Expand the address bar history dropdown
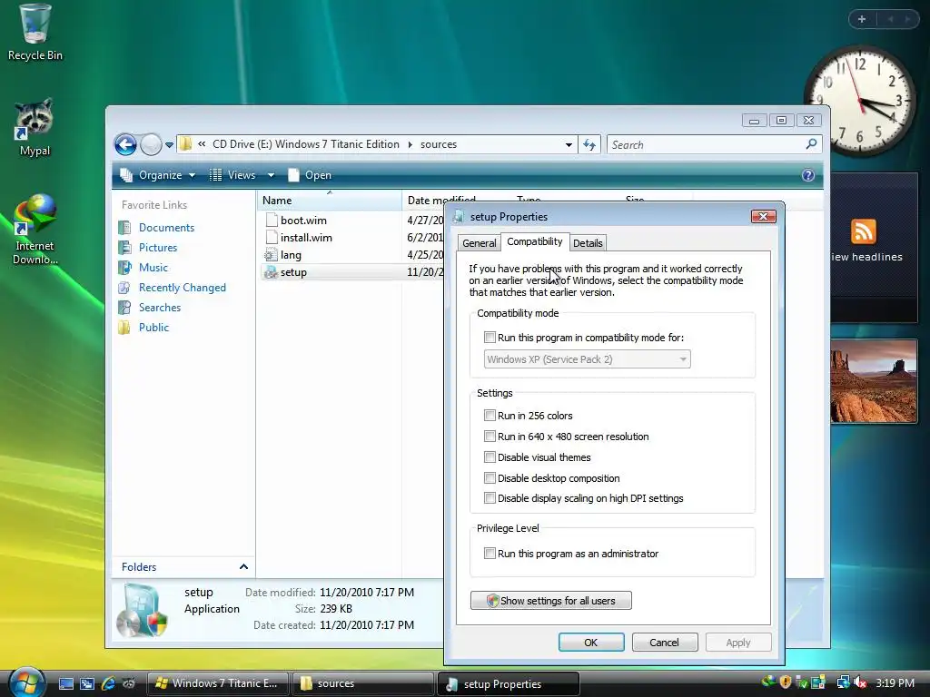The image size is (930, 697). tap(569, 144)
